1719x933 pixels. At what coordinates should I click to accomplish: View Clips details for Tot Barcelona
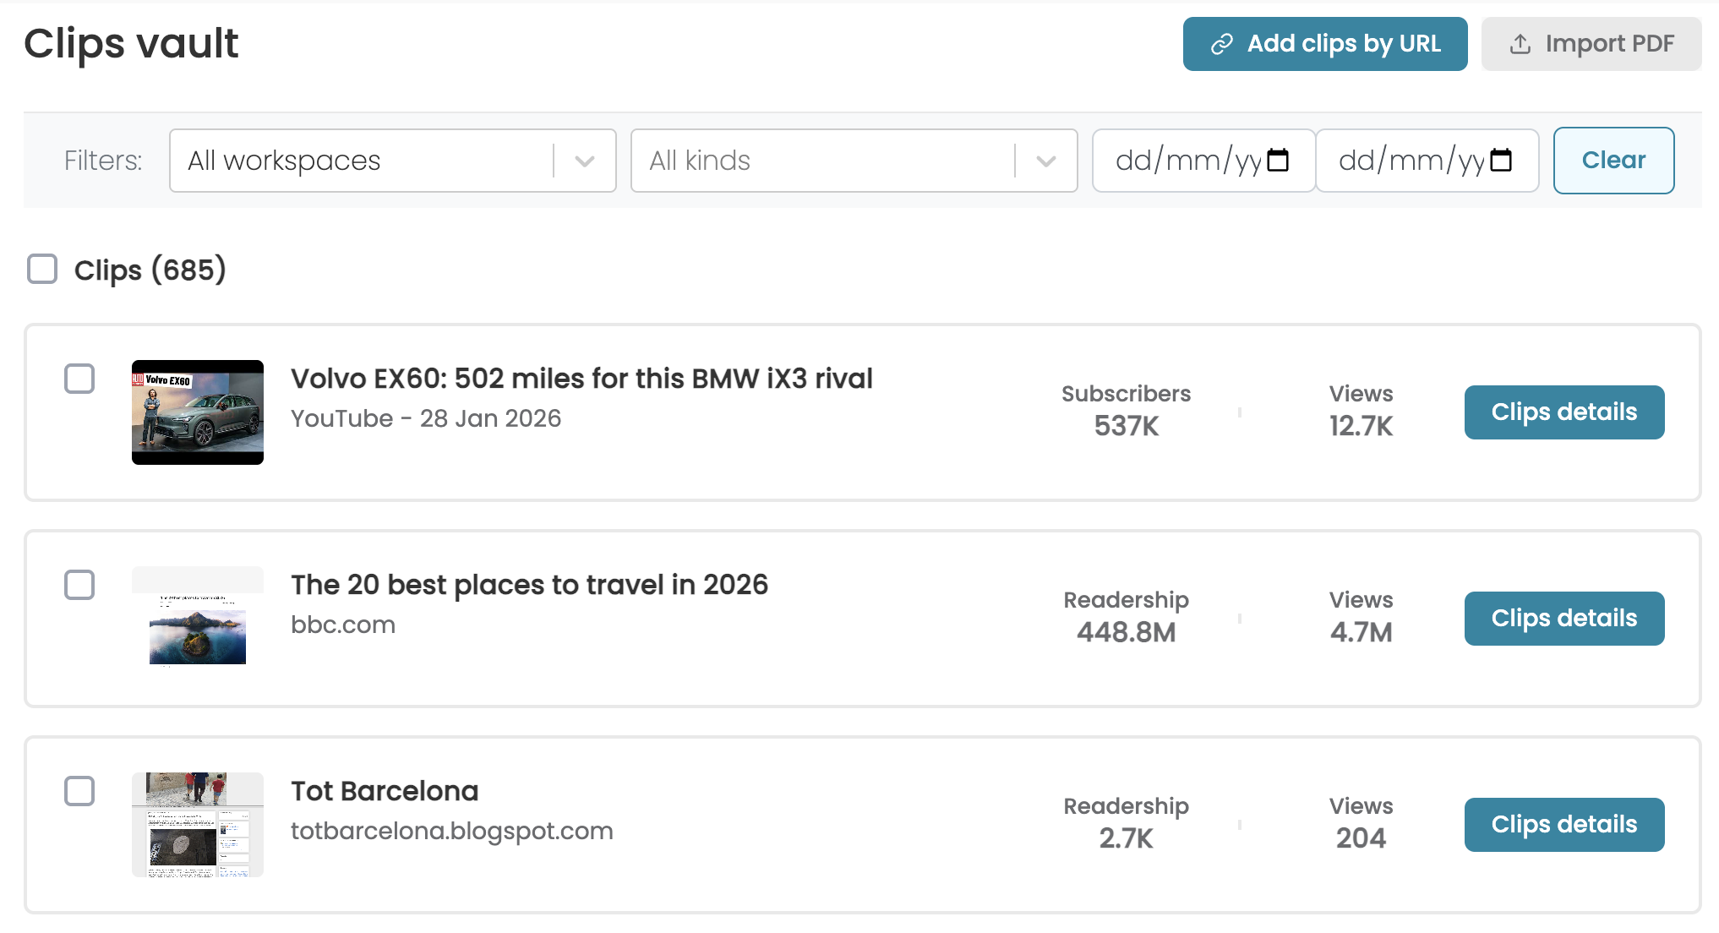click(1563, 825)
